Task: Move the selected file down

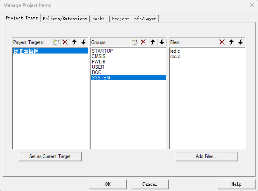Action: click(241, 42)
